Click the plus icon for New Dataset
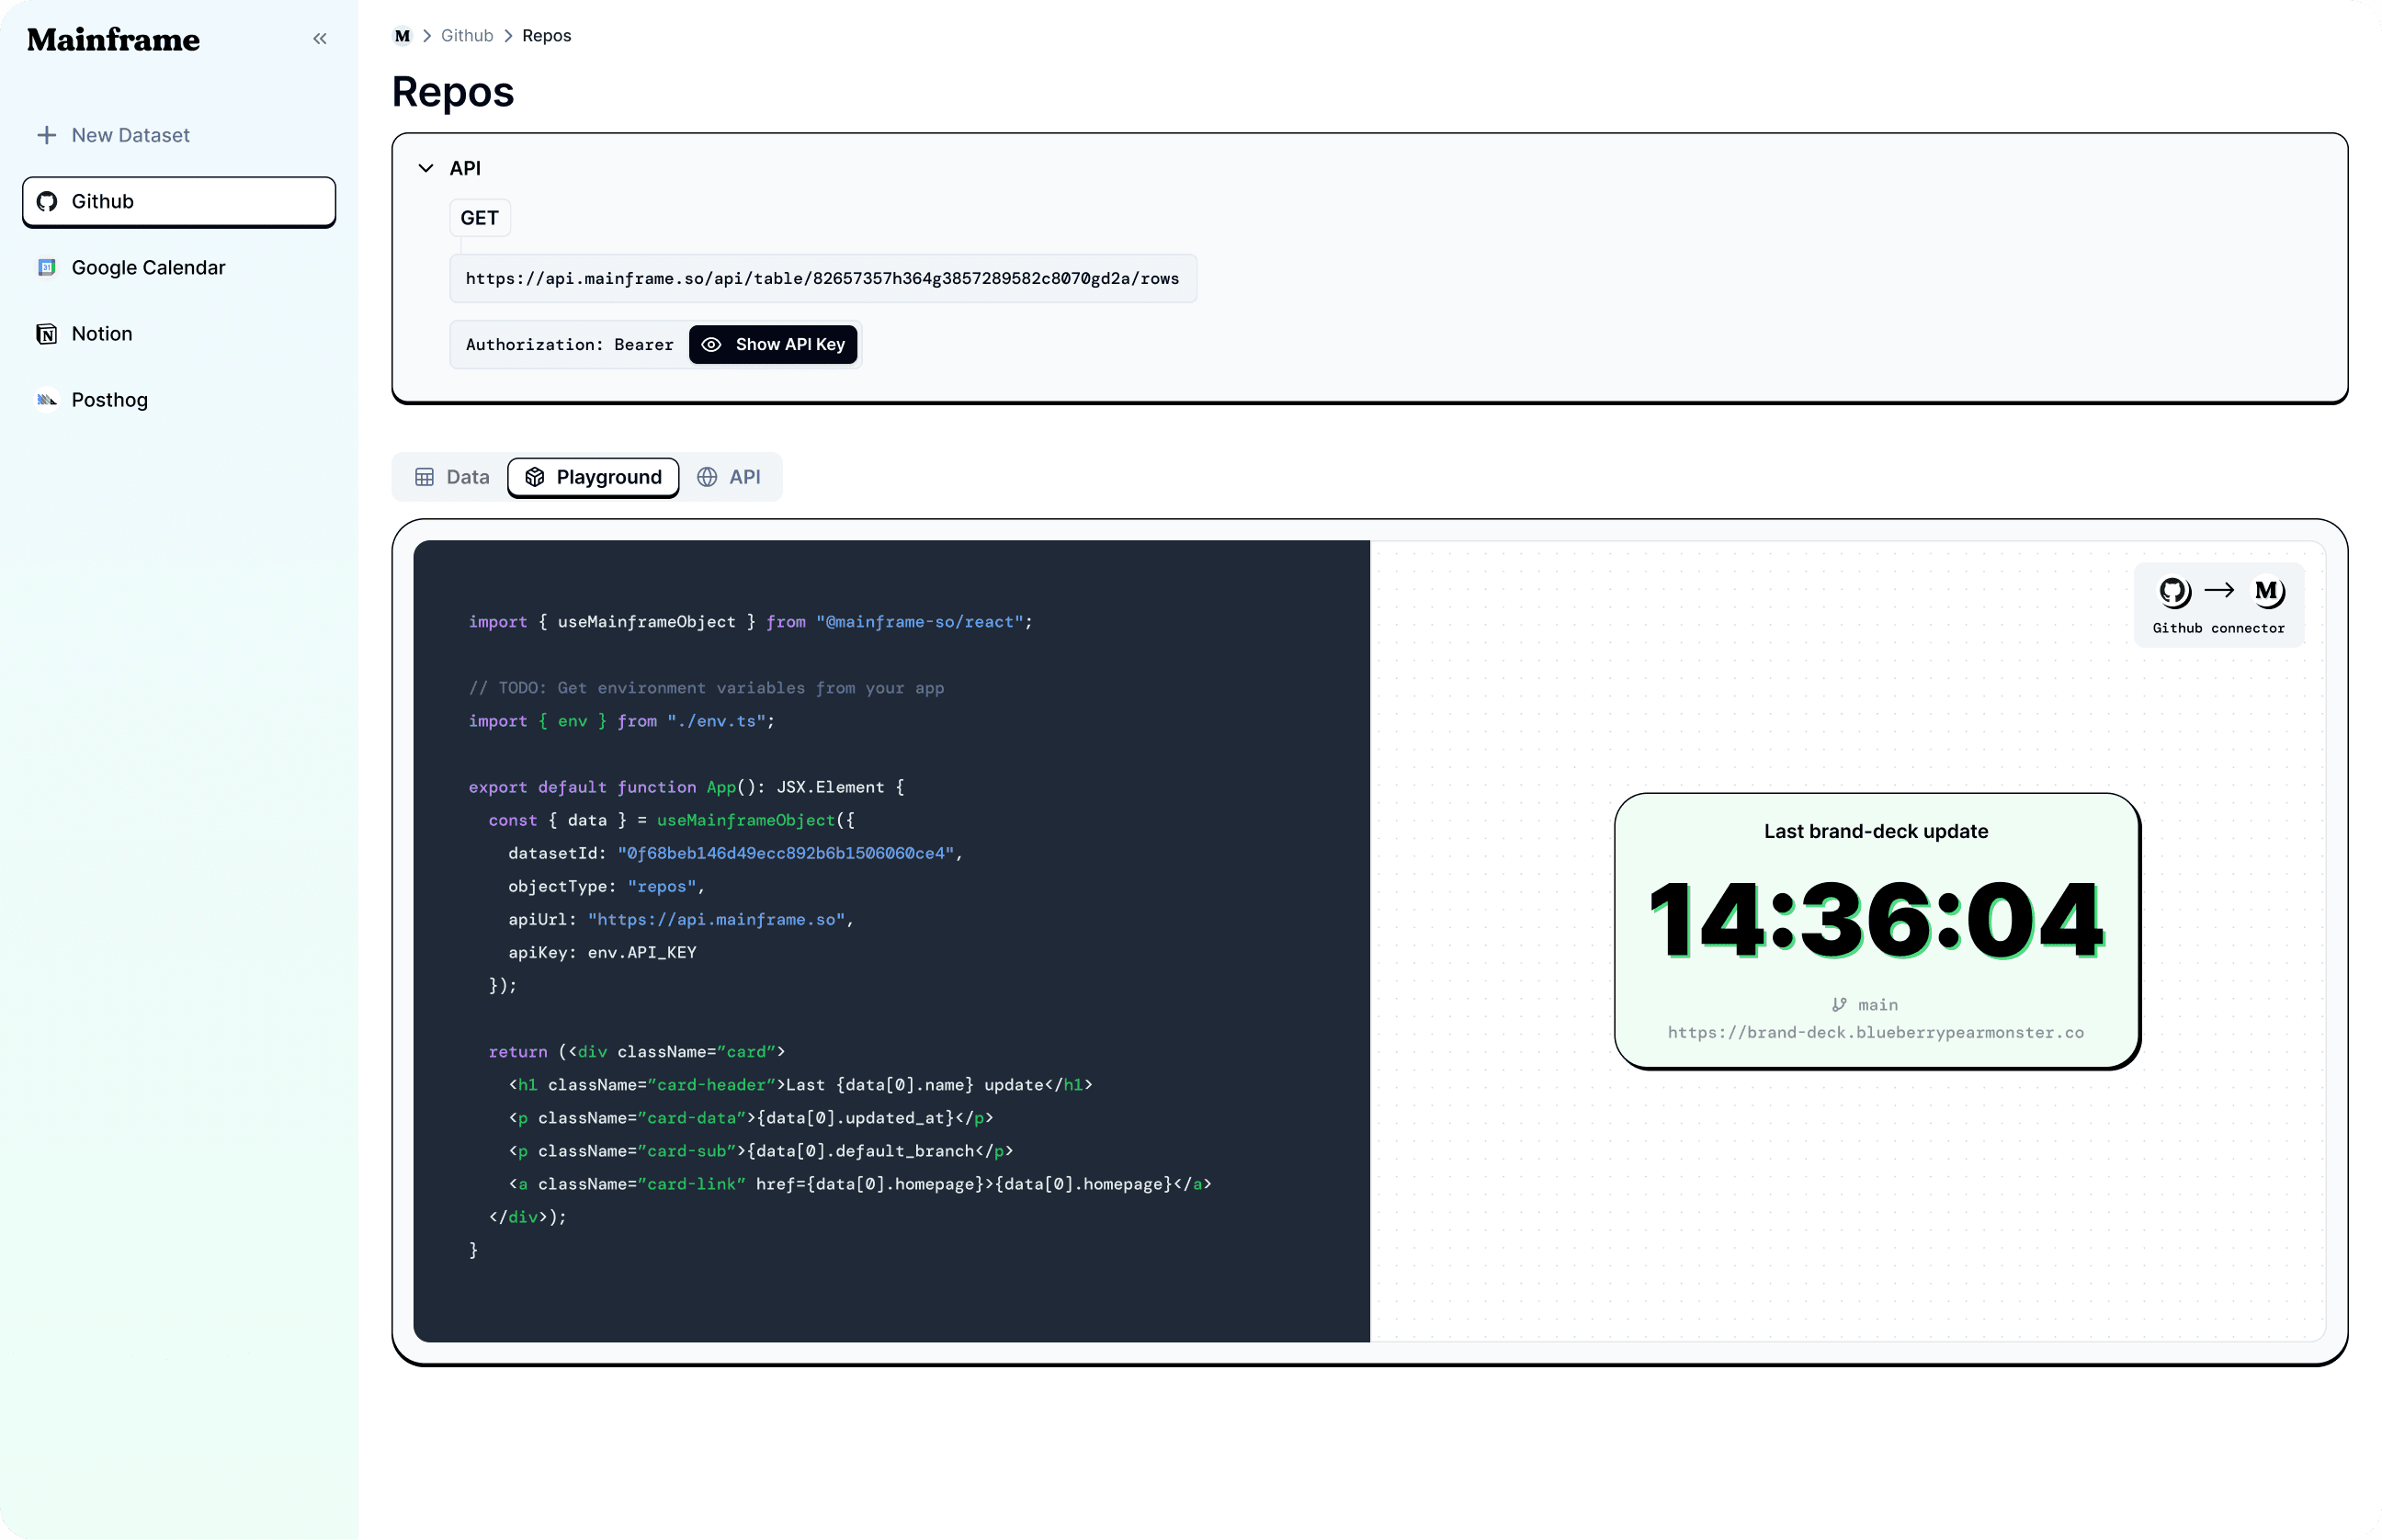The height and width of the screenshot is (1540, 2382). pos(46,135)
